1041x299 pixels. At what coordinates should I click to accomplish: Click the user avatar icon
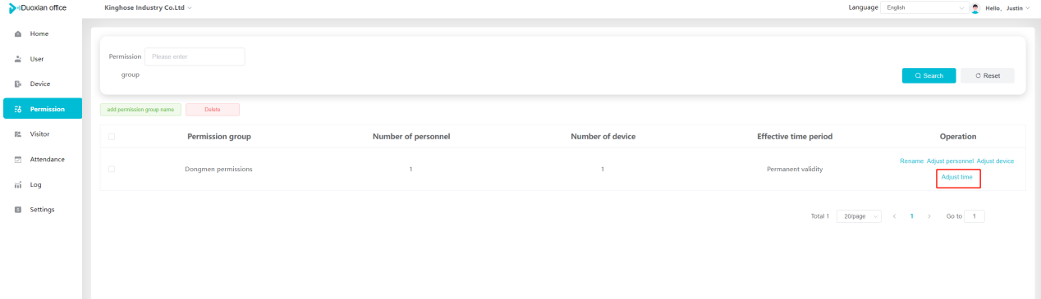(x=975, y=7)
